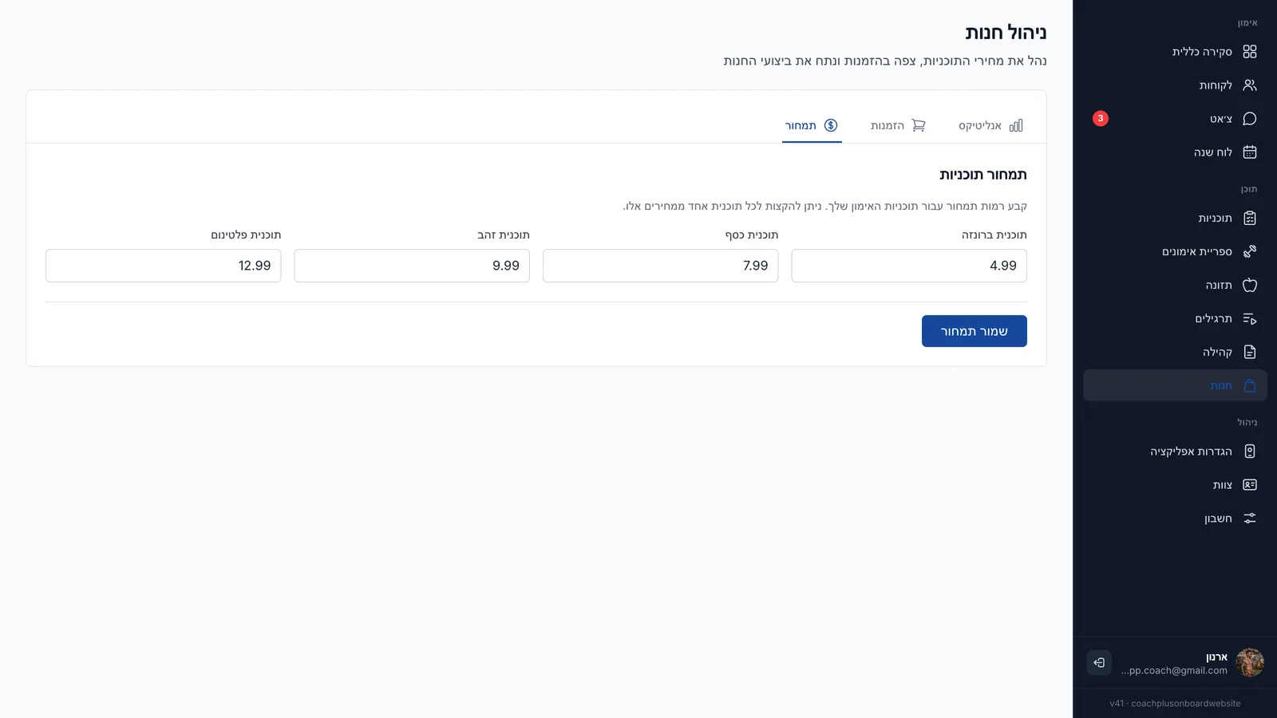Go to סקירה כללית sidebar item
Image resolution: width=1277 pixels, height=718 pixels.
click(1175, 52)
